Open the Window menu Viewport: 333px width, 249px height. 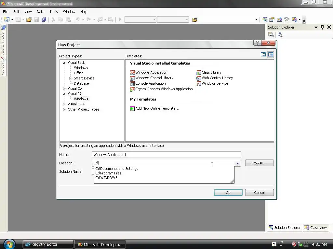(69, 12)
